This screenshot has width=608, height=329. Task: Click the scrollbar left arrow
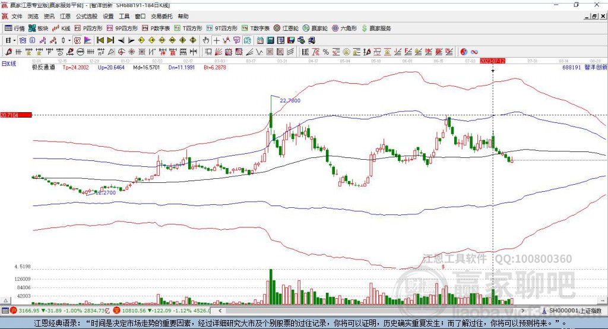(x=220, y=311)
